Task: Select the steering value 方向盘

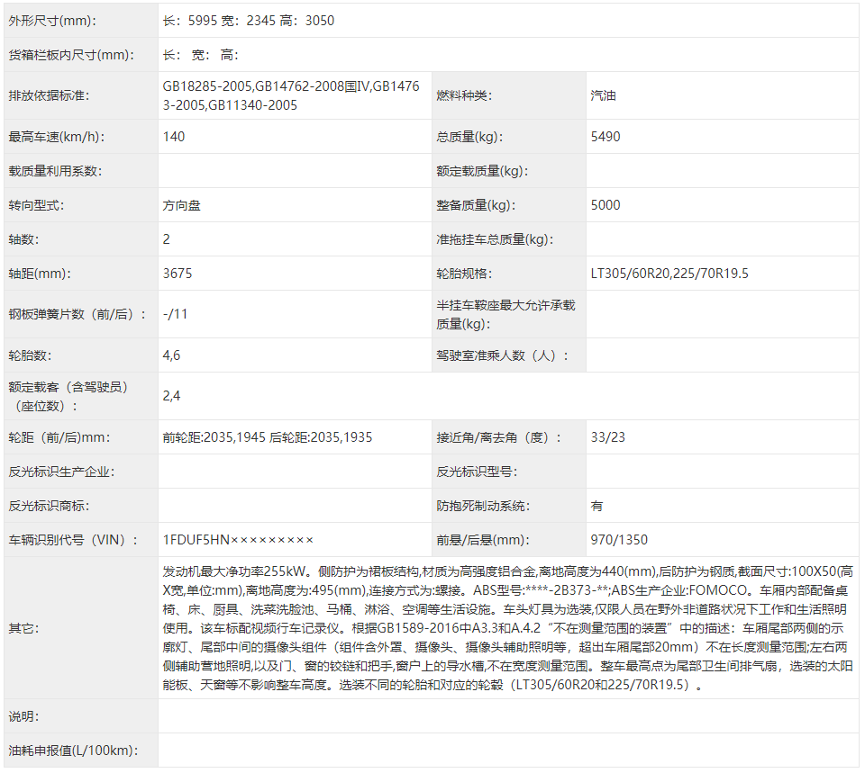Action: 181,205
